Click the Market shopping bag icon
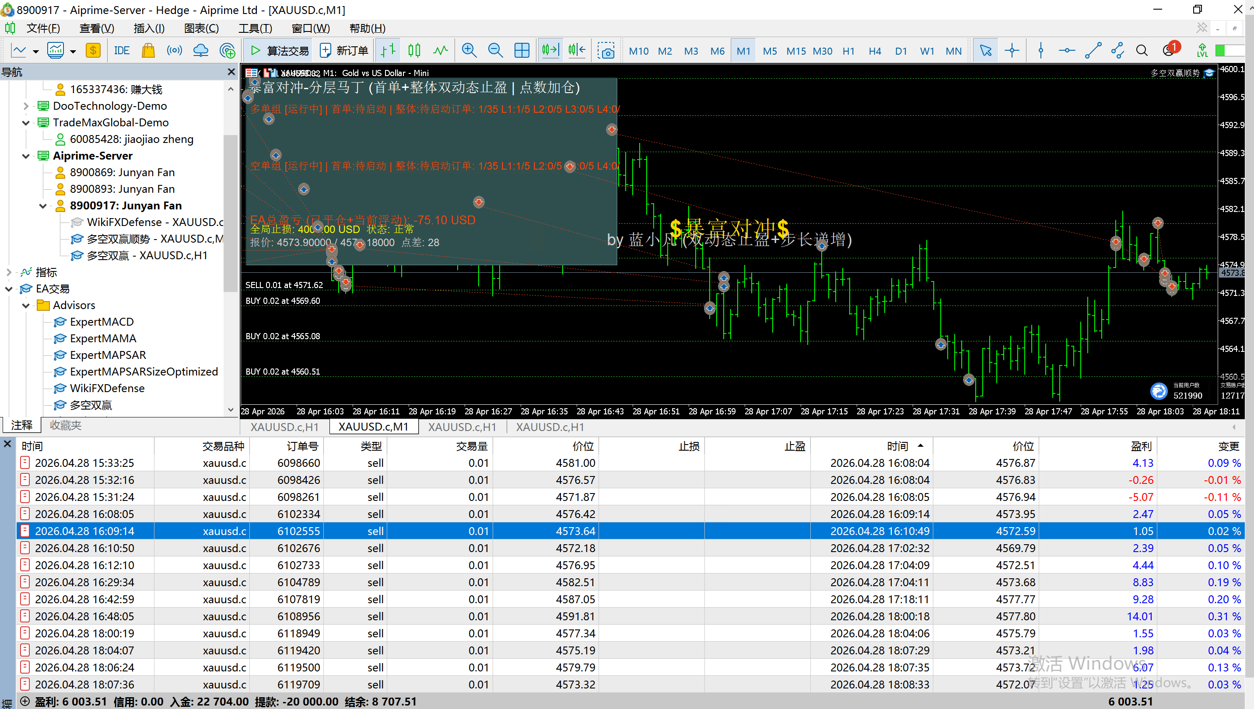1254x709 pixels. 148,51
